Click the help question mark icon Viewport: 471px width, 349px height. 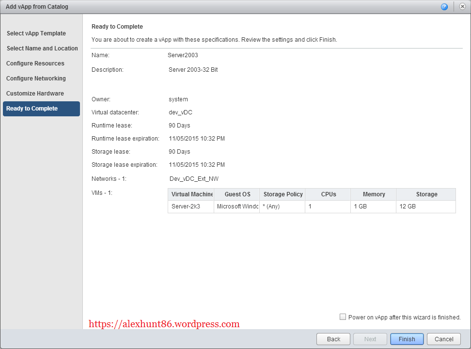click(x=444, y=7)
